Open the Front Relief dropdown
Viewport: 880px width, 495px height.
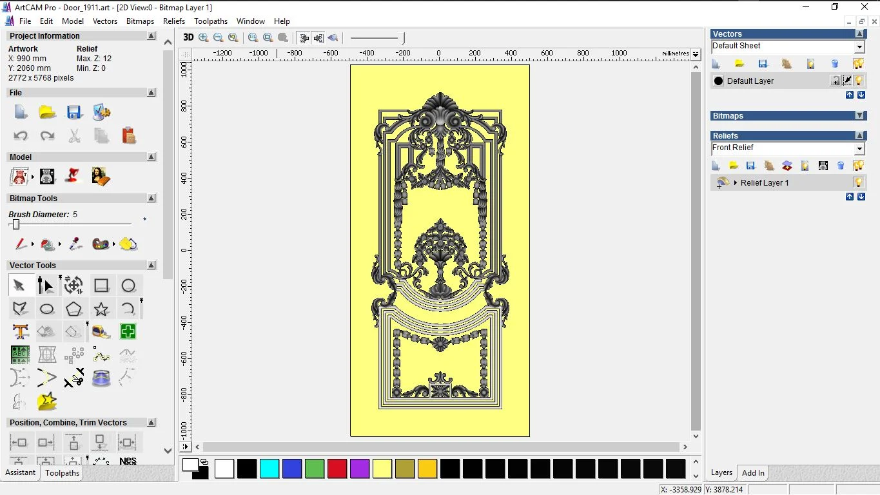(859, 148)
